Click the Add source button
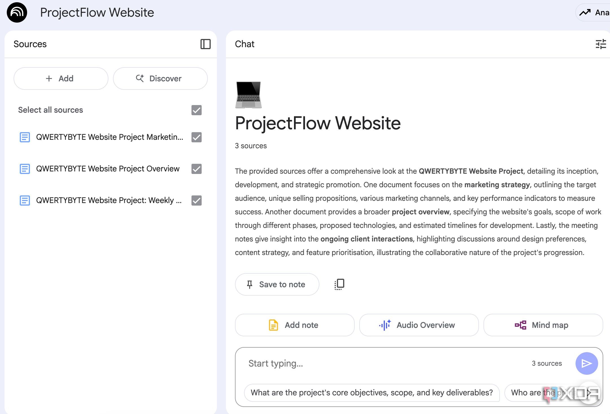The height and width of the screenshot is (414, 610). point(61,79)
